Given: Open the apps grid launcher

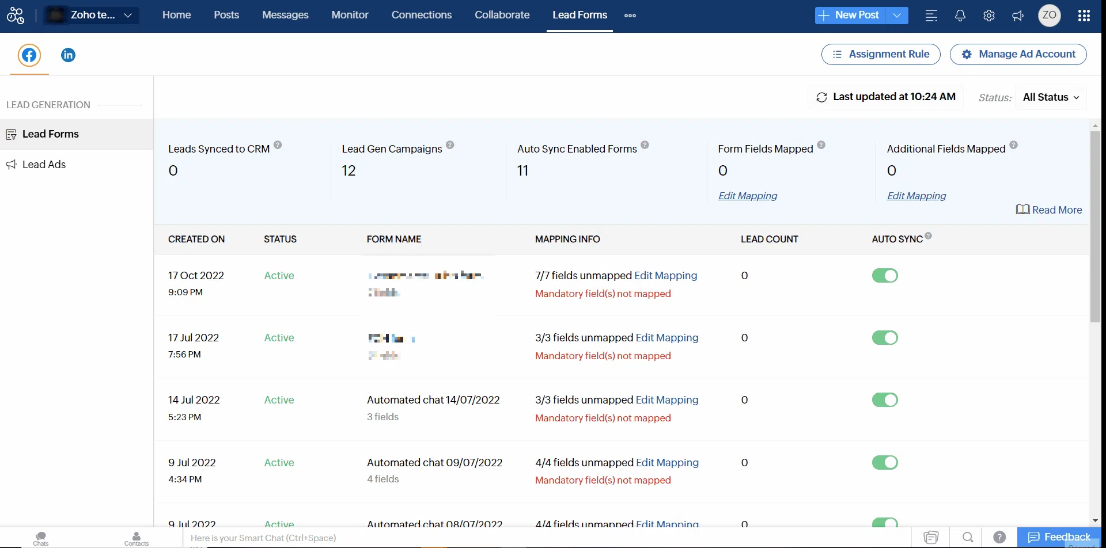Looking at the screenshot, I should point(1084,16).
